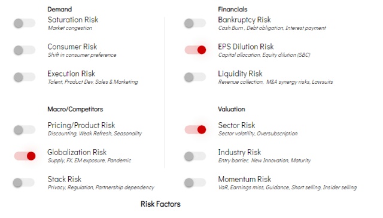
Task: Toggle the Execution Risk switch
Action: 25,77
